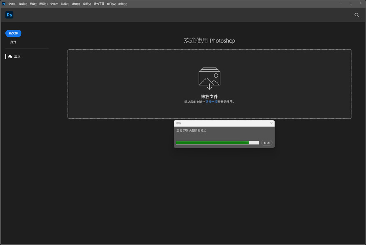Open the 文件(F) menu

[12, 4]
